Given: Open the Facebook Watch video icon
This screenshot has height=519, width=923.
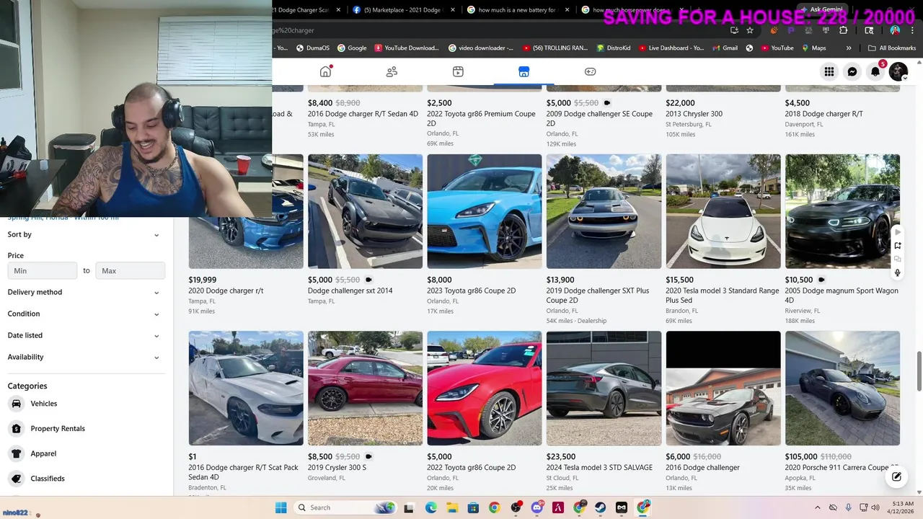Looking at the screenshot, I should click(458, 71).
